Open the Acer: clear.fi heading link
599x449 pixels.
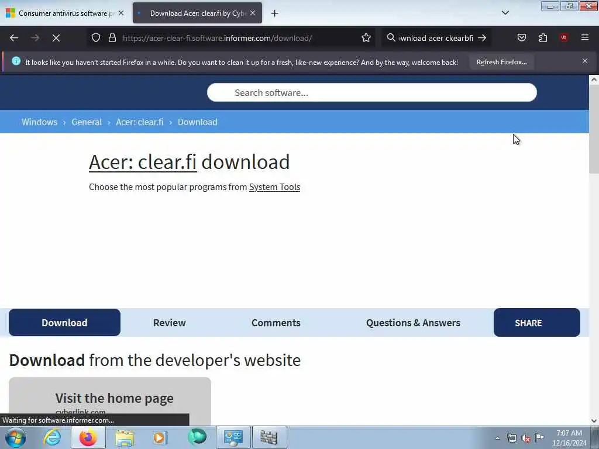click(143, 162)
